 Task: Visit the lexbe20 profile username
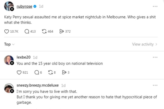24,57
